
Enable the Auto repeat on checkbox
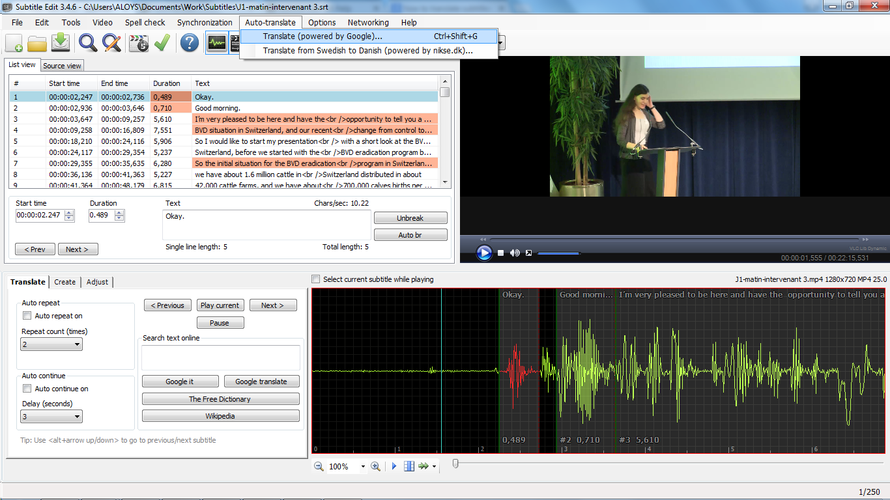[x=27, y=316]
